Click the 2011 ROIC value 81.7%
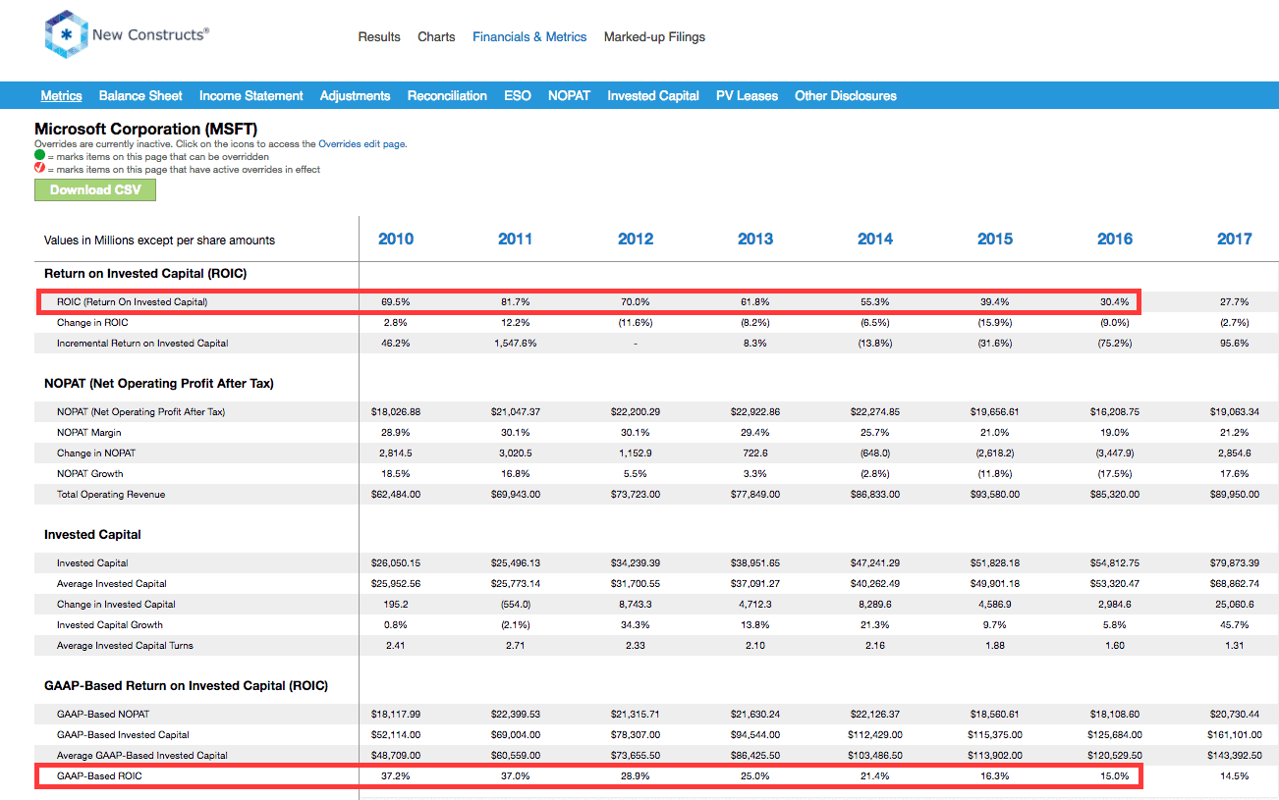Viewport: 1279px width, 800px height. 516,302
